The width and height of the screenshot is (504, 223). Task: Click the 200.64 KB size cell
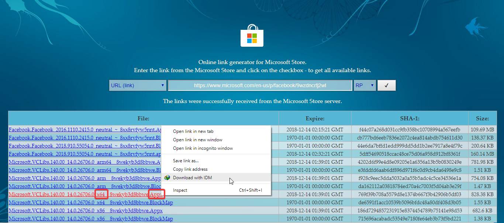point(482,146)
